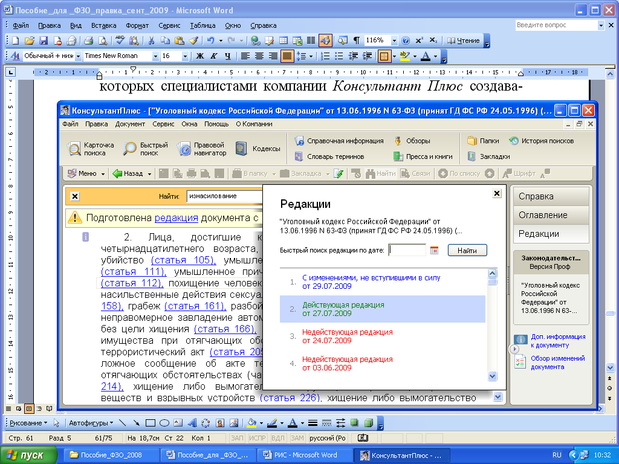
Task: Enable justified alignment in Word
Action: coord(287,56)
